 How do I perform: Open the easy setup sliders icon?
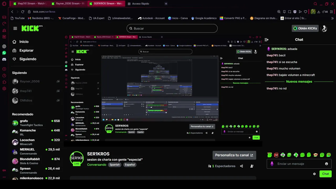coord(332,12)
